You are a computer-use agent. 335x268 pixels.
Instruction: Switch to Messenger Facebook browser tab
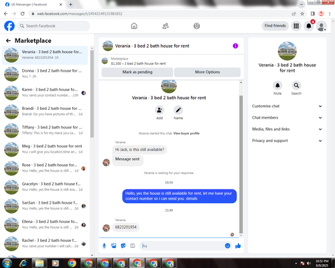(x=33, y=5)
